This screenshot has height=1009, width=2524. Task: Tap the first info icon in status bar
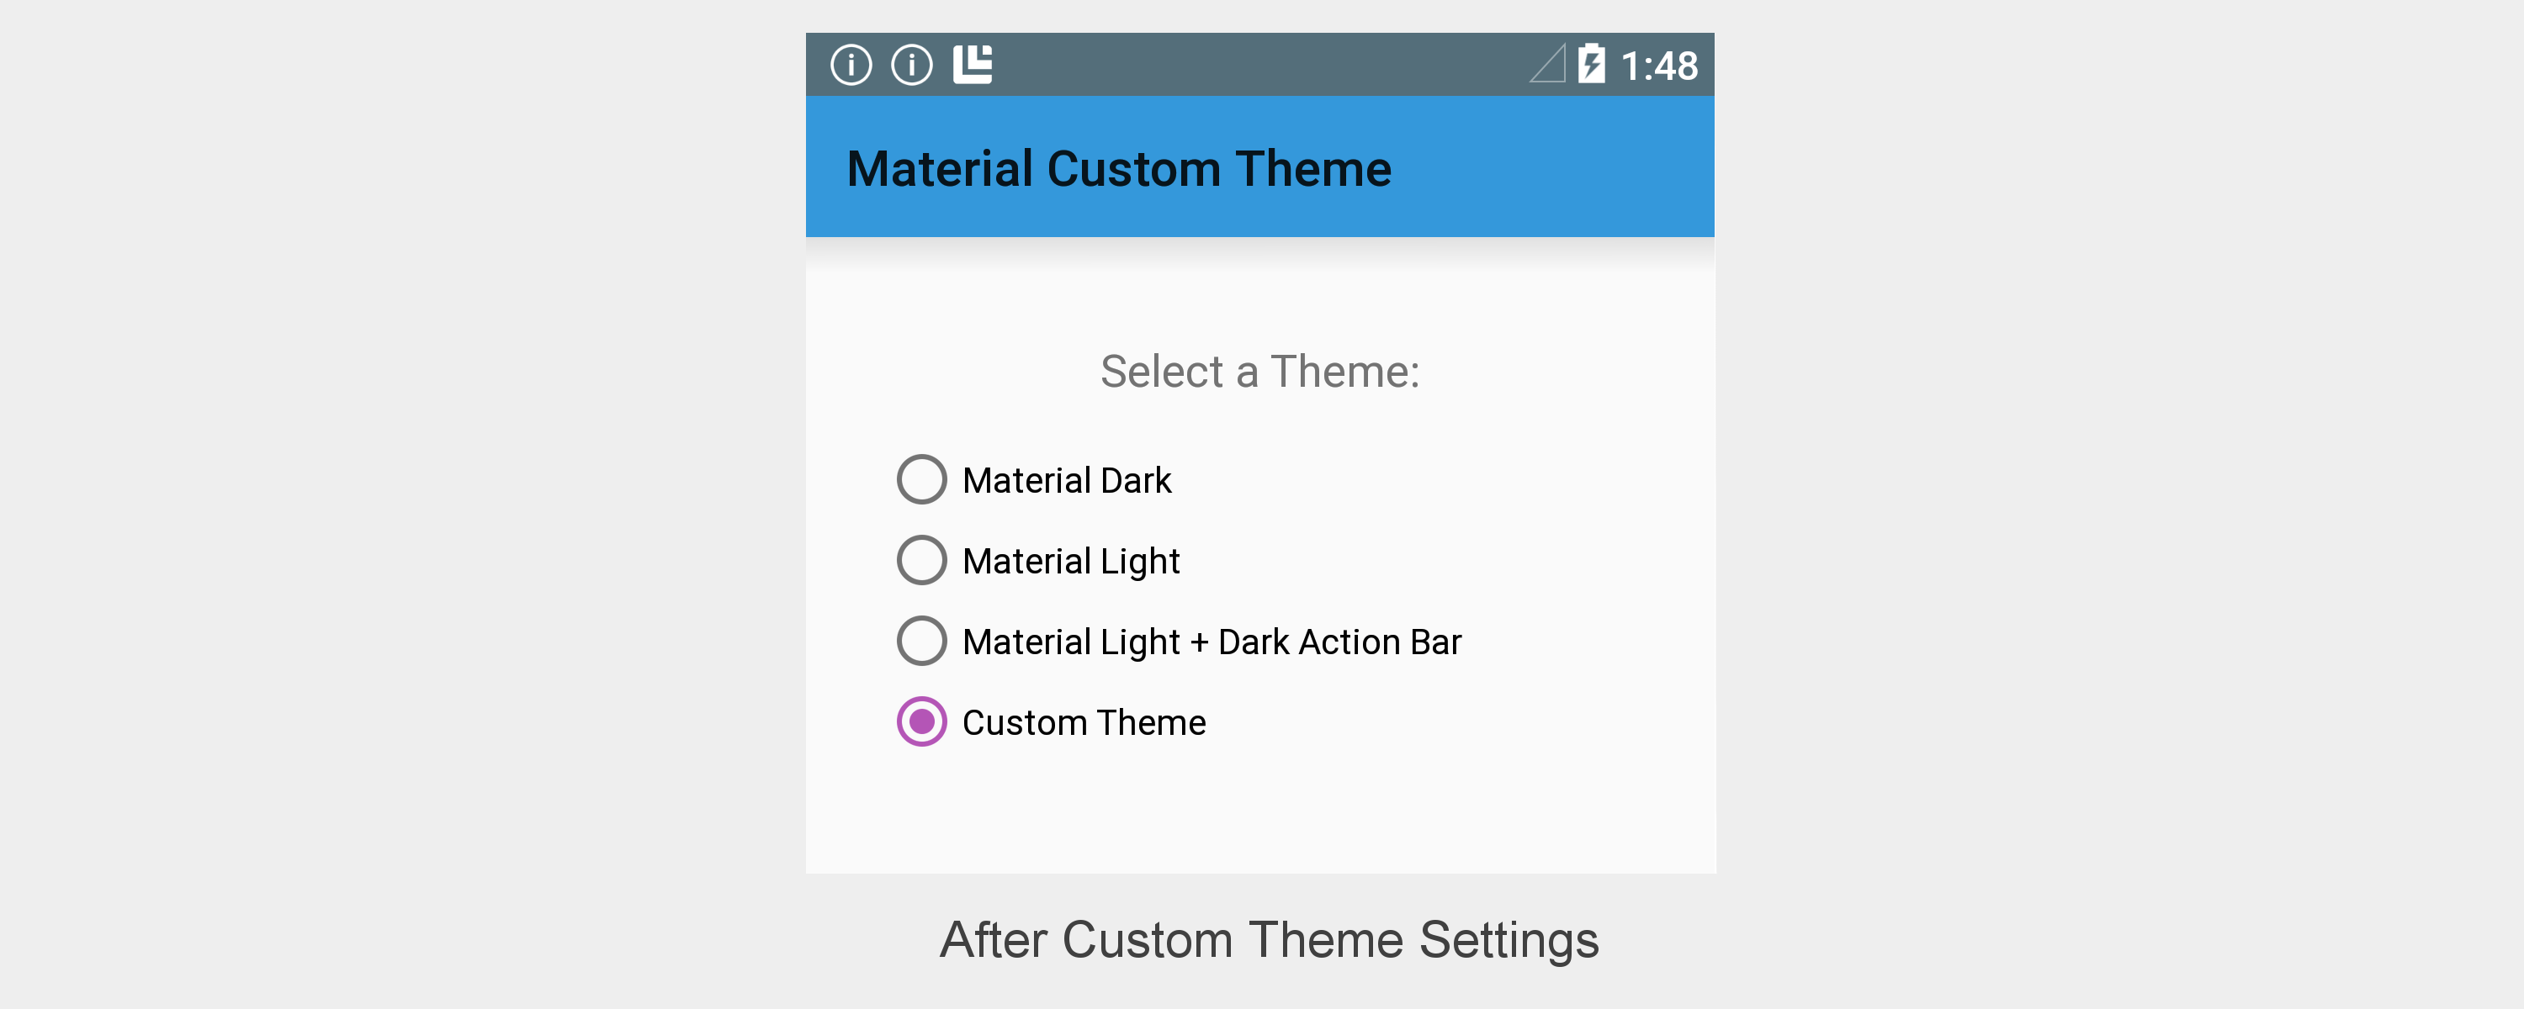(851, 66)
